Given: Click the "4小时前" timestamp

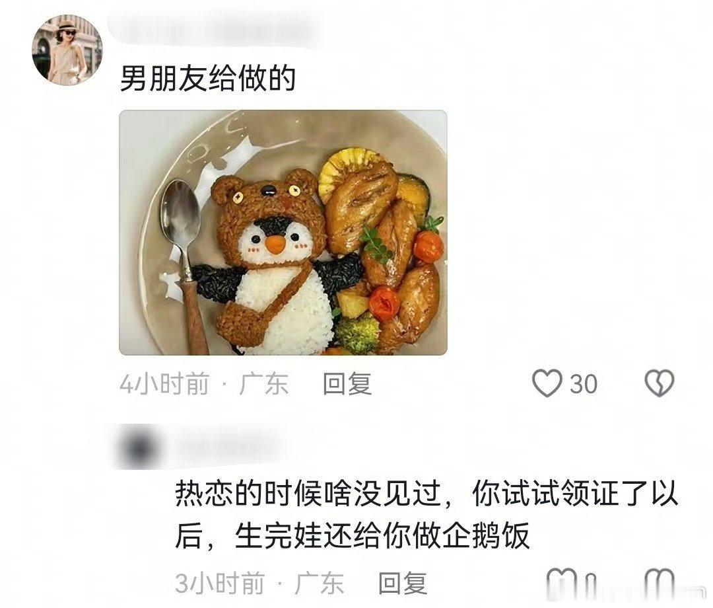Looking at the screenshot, I should pos(164,384).
